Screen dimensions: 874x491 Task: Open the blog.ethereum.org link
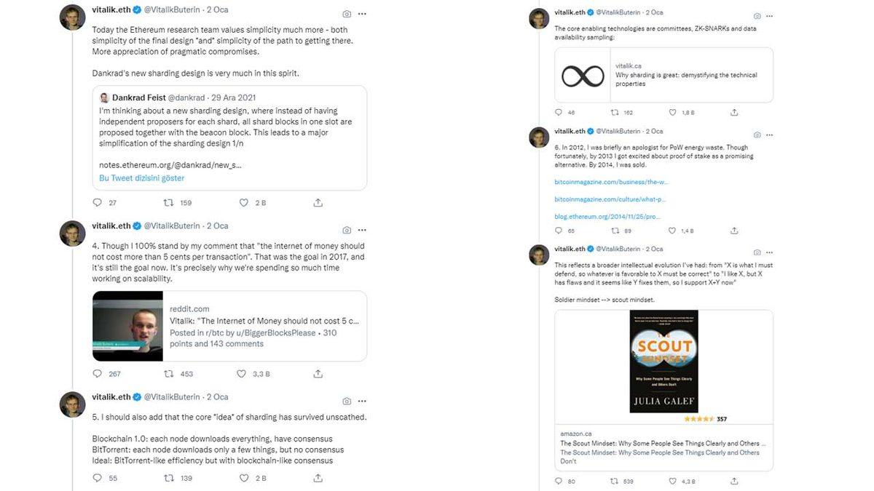click(607, 216)
